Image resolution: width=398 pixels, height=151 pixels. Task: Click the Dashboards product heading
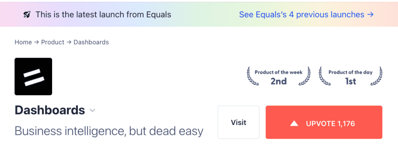click(50, 110)
